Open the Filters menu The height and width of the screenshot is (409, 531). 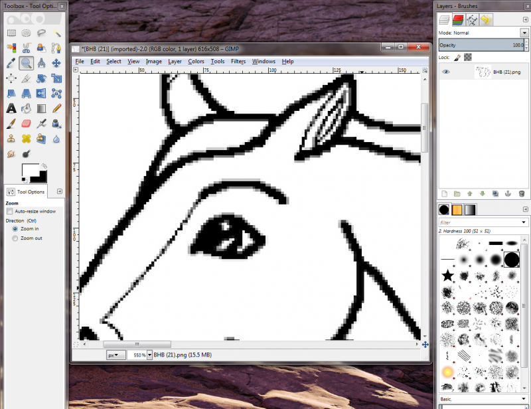(238, 61)
